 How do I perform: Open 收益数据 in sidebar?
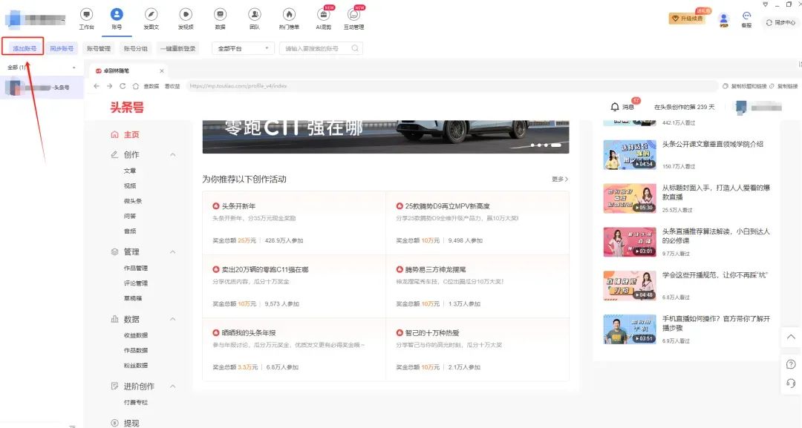[136, 335]
